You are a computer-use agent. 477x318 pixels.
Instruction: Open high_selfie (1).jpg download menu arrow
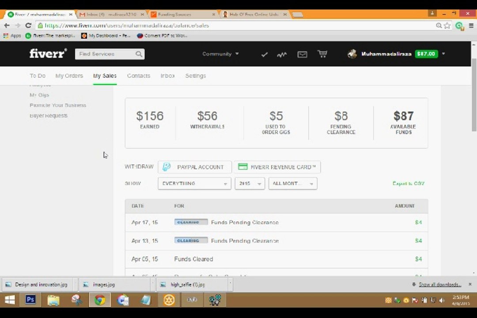point(230,284)
